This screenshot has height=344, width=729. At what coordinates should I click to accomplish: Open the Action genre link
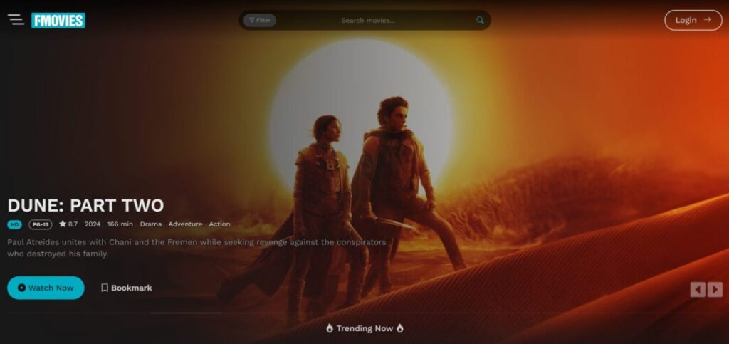point(219,224)
